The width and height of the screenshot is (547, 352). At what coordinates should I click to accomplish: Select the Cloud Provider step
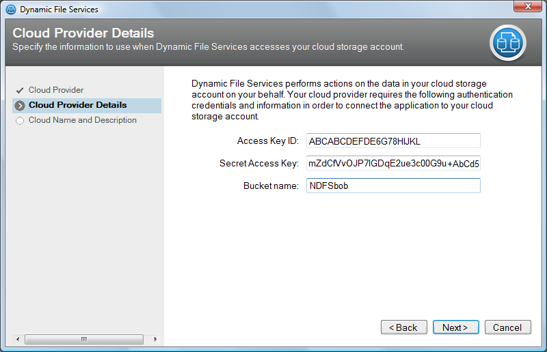coord(56,90)
